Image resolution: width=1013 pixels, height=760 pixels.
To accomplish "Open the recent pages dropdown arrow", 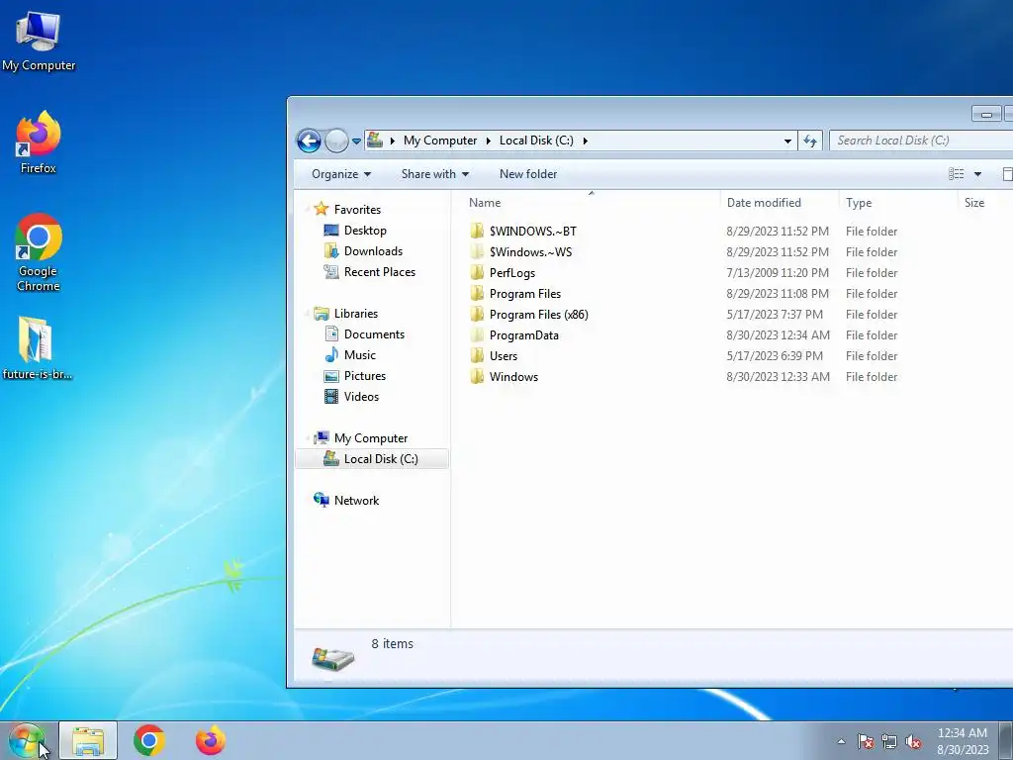I will point(356,141).
